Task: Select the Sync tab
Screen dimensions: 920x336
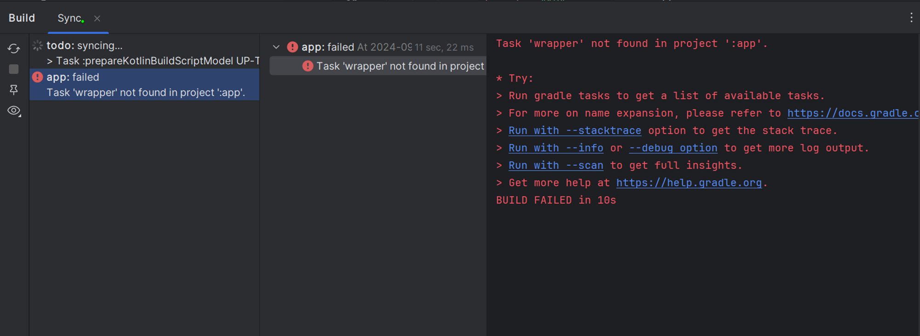Action: 69,18
